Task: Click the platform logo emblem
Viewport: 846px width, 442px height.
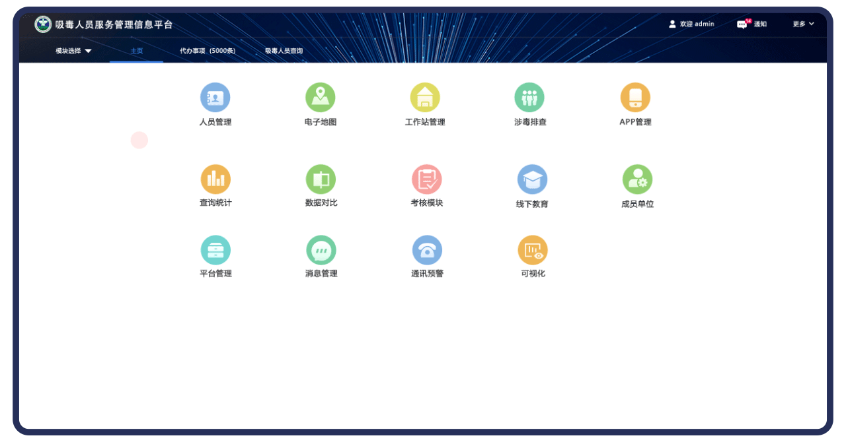Action: pyautogui.click(x=43, y=24)
